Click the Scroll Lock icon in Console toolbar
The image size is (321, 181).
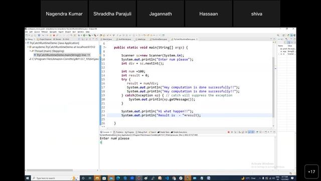tap(243, 132)
